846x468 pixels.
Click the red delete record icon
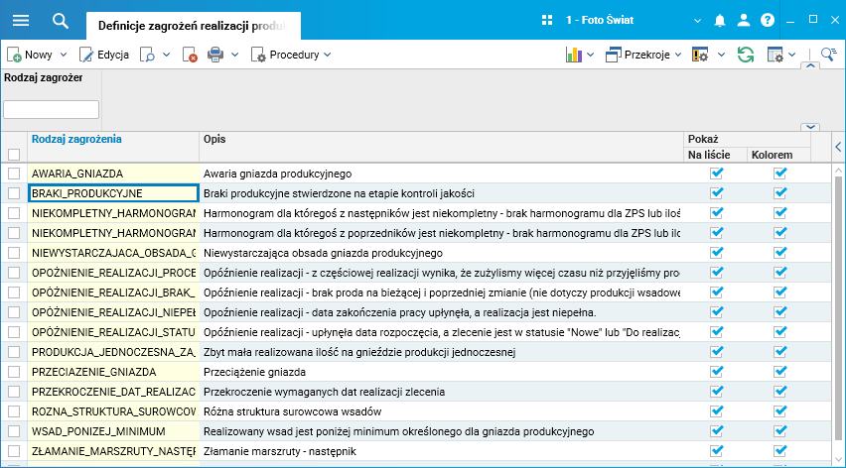(x=190, y=55)
